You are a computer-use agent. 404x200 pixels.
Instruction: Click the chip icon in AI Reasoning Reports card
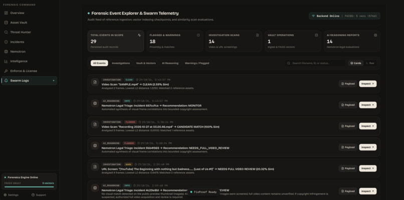click(375, 35)
